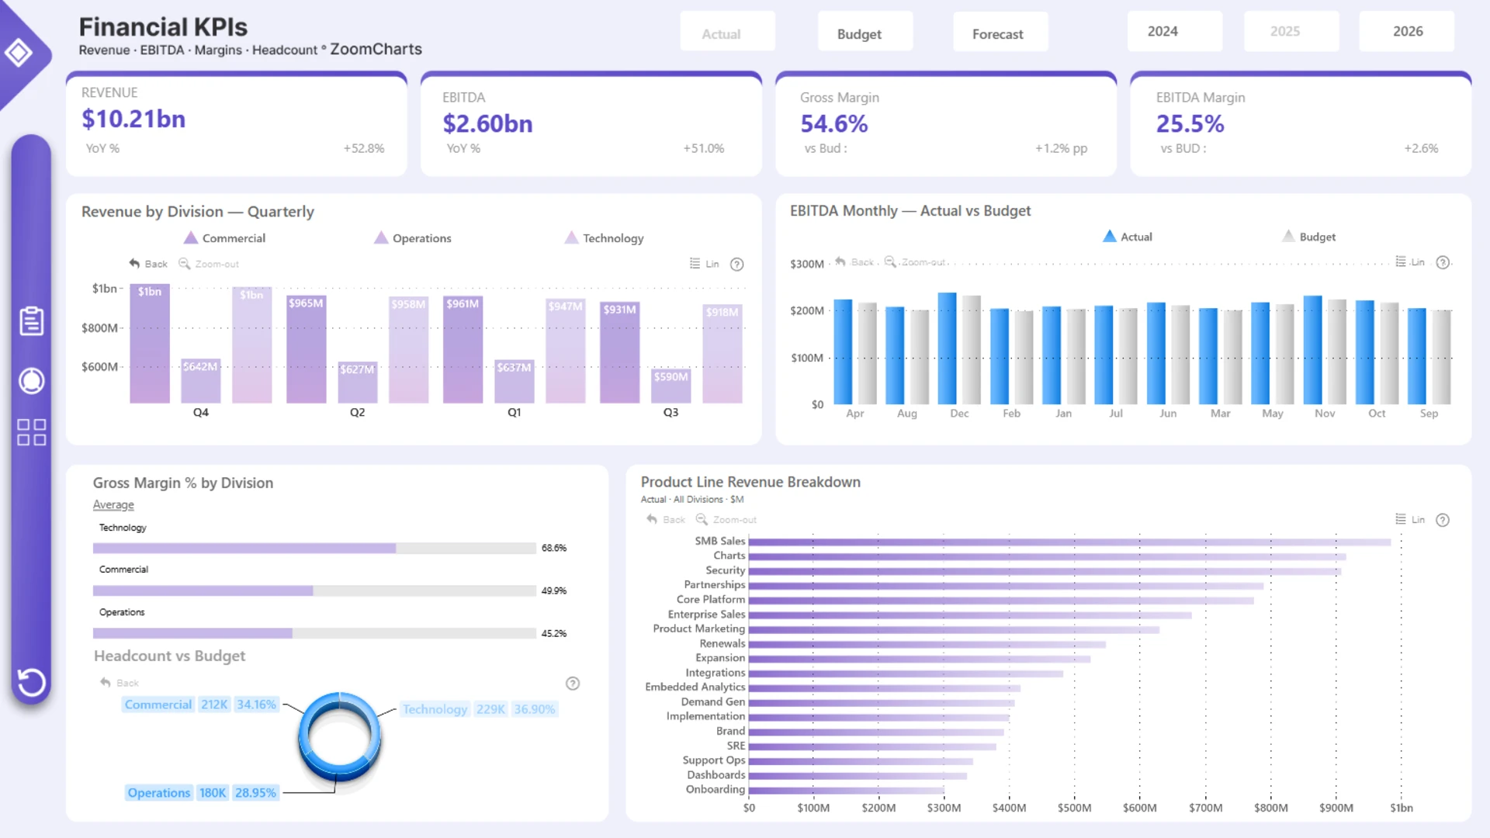
Task: Click the clipboard report icon in sidebar
Action: click(x=31, y=320)
